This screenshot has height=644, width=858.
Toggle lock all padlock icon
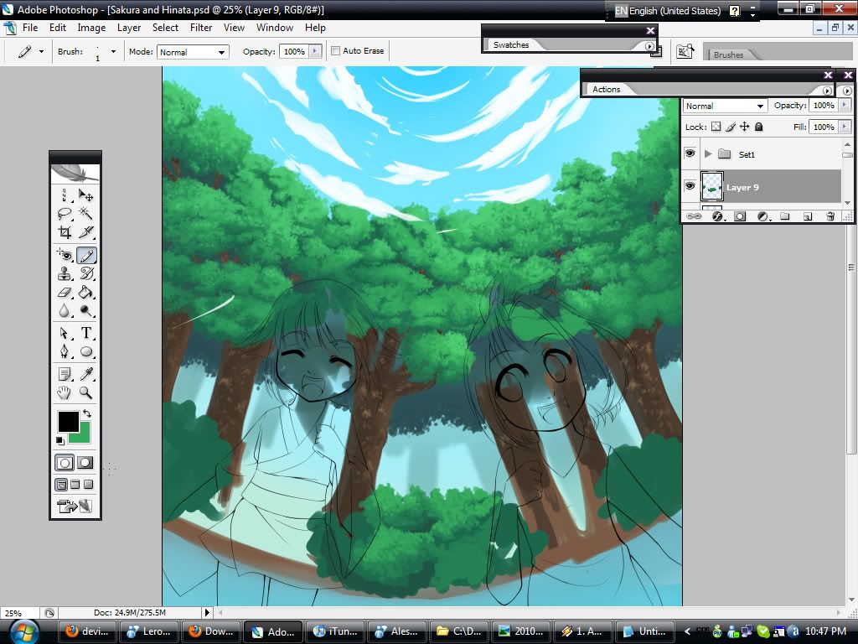click(x=758, y=127)
